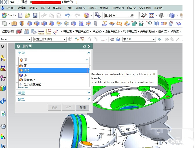Click the Open folder icon
196x148 pixels.
[27, 15]
